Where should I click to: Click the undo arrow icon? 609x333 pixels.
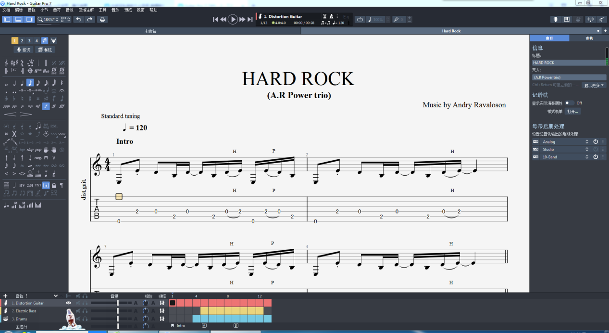pos(79,19)
